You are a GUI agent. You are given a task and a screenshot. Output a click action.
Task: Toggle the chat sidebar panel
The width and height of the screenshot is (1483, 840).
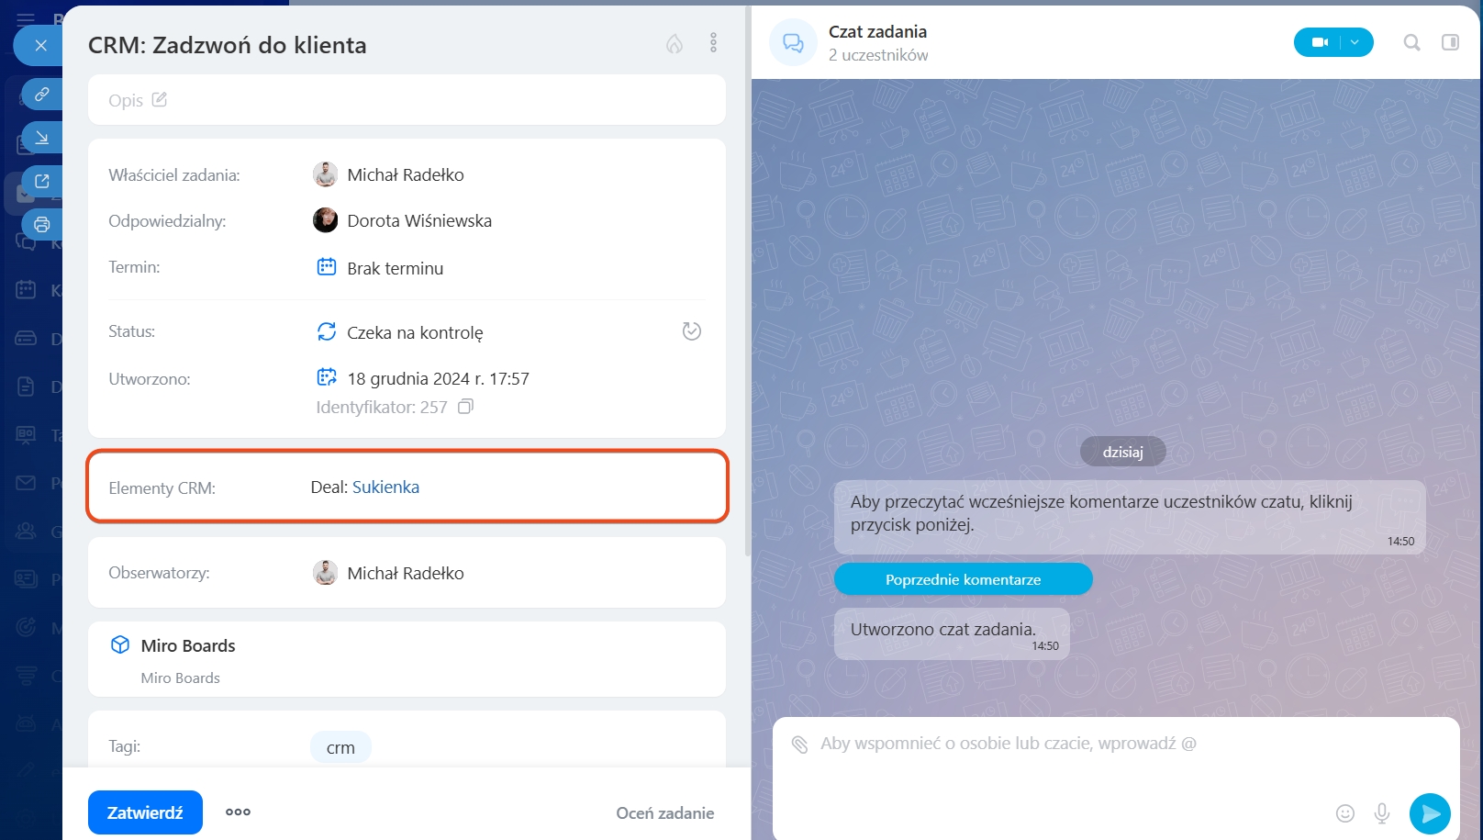[x=1450, y=42]
